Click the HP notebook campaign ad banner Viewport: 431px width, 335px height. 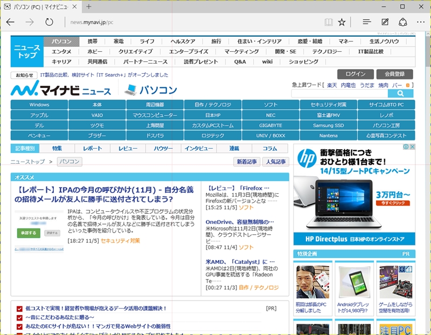[354, 194]
